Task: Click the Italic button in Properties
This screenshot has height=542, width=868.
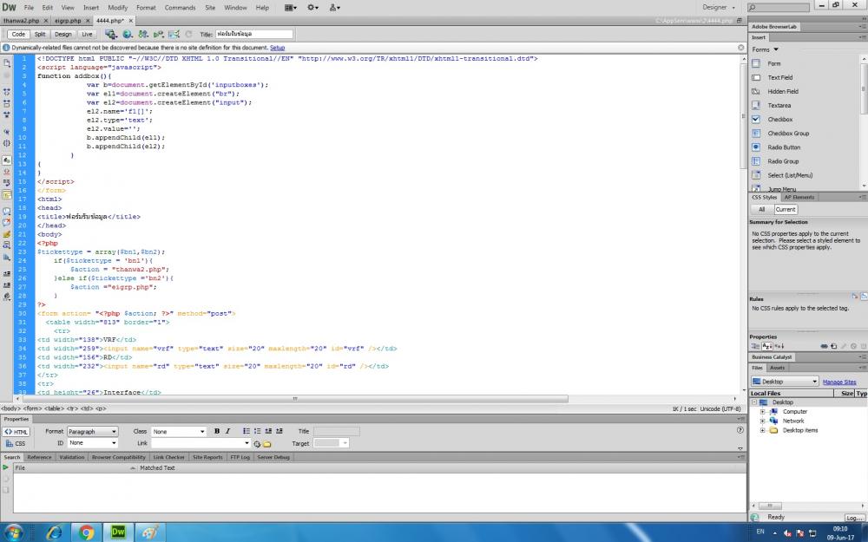Action: click(227, 431)
